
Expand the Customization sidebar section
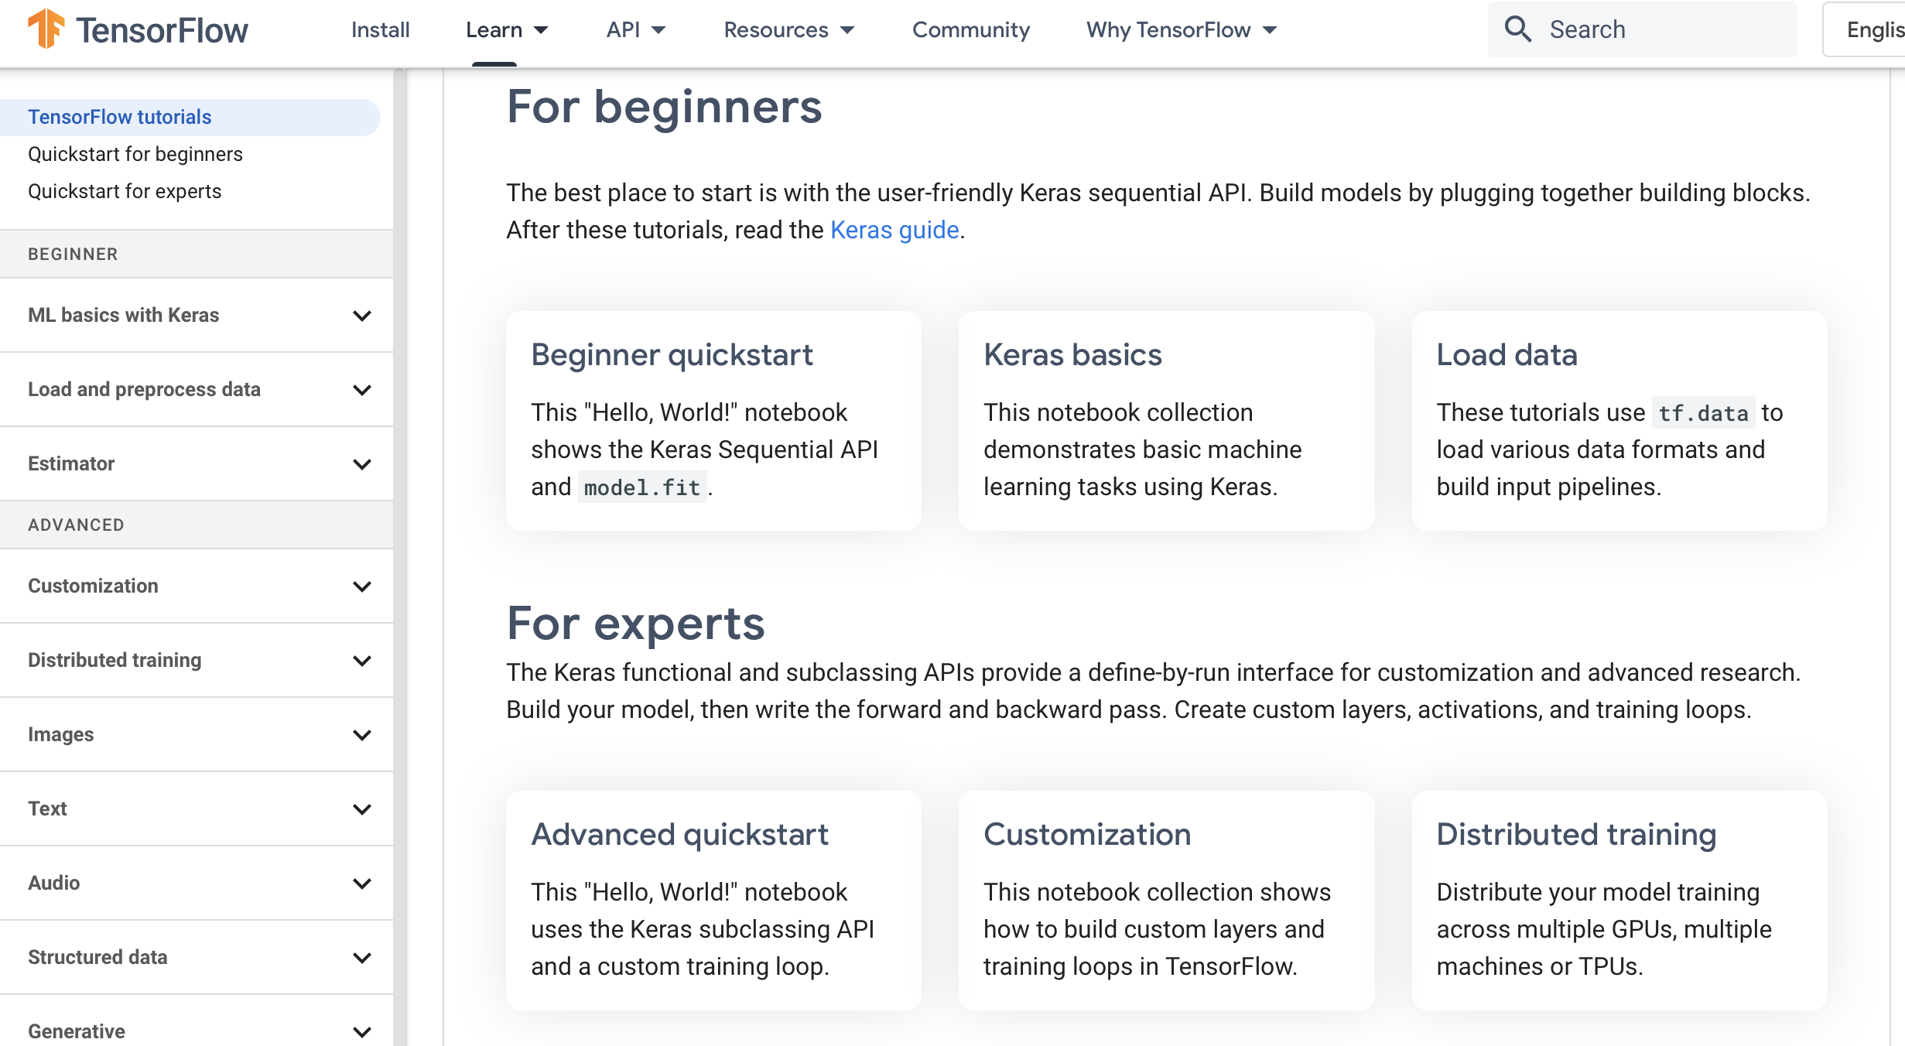pos(361,586)
